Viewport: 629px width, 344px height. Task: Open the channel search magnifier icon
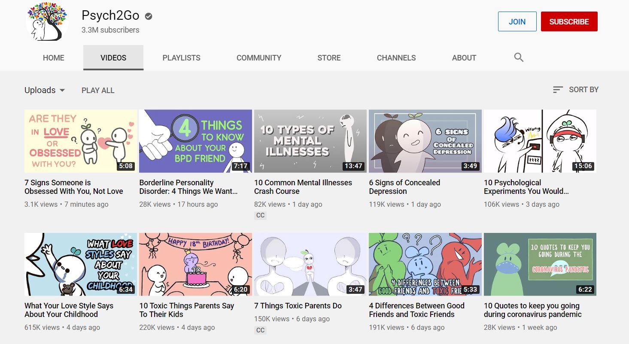tap(519, 57)
